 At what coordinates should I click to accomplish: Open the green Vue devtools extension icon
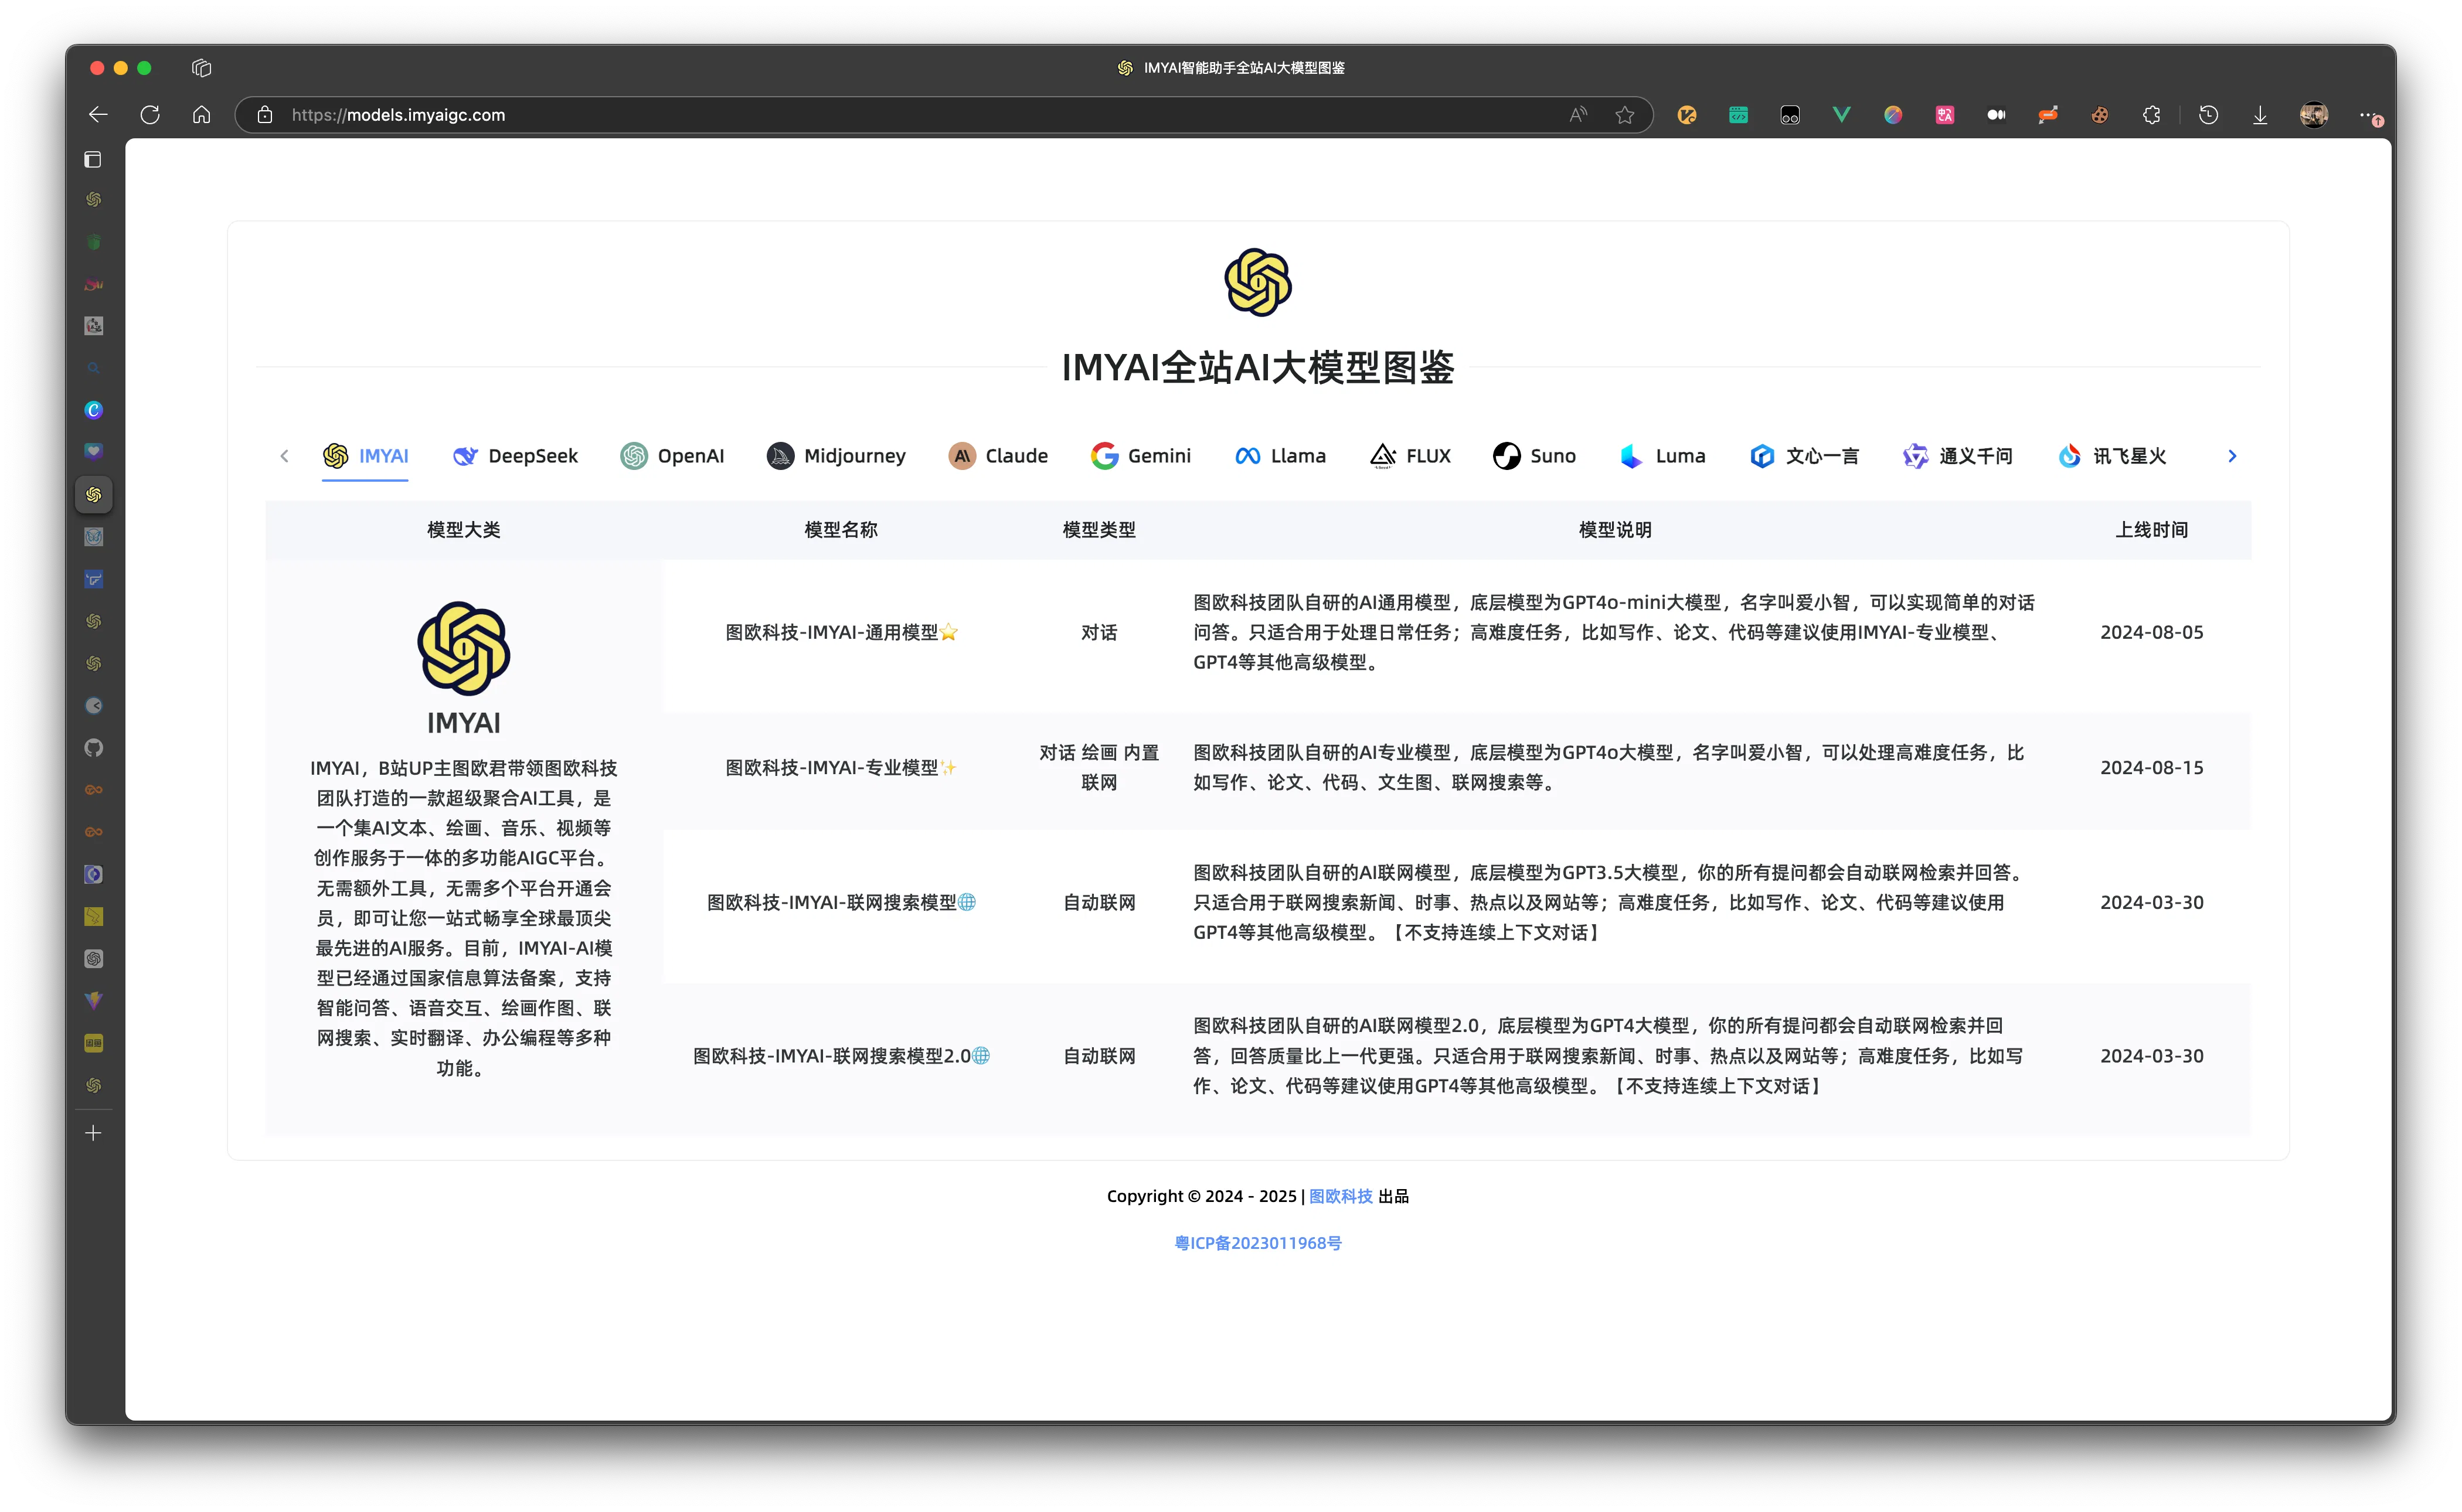[x=1841, y=115]
